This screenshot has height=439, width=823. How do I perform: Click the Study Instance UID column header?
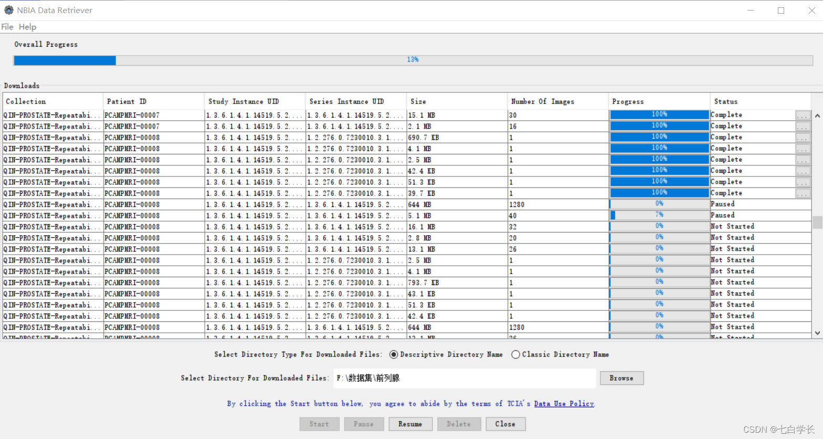255,101
